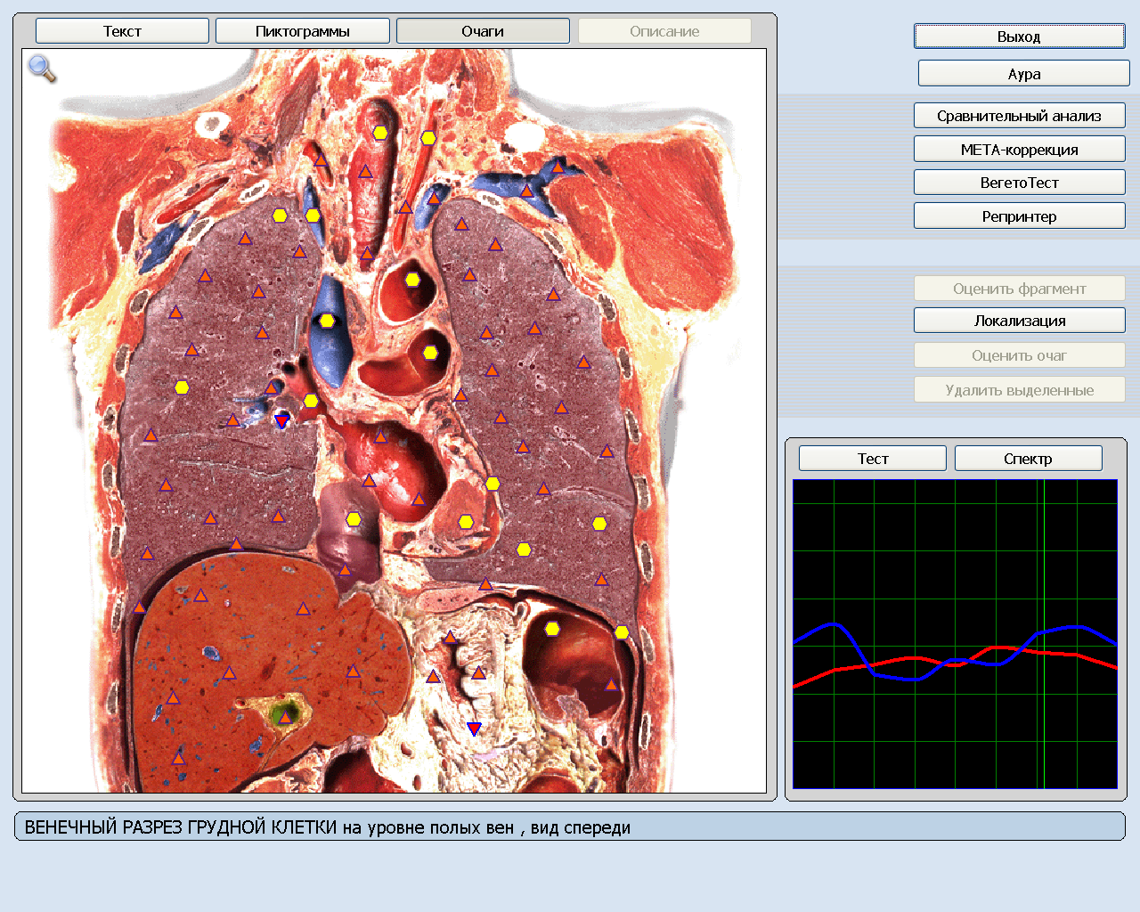Select the blue inverted triangle marker near the stomach bottom

point(474,729)
